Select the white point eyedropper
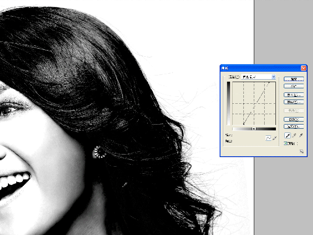The image size is (313, 235). (x=300, y=135)
